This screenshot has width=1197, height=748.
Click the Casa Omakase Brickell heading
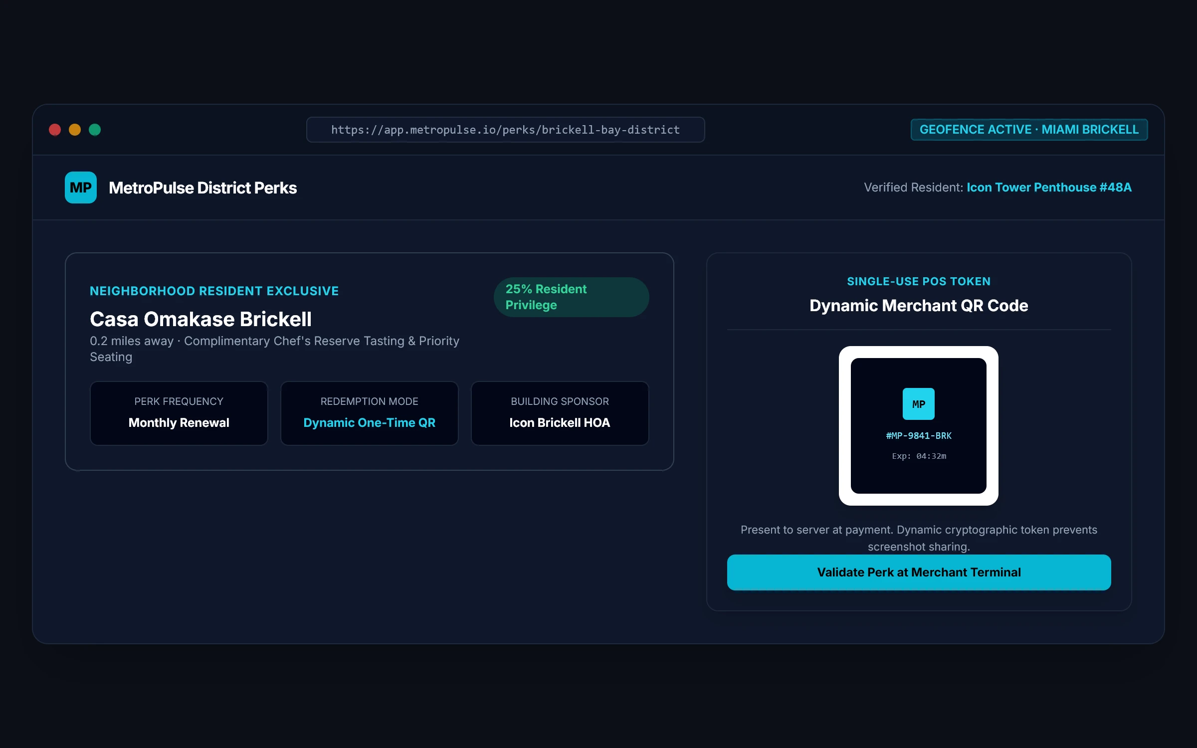(200, 319)
